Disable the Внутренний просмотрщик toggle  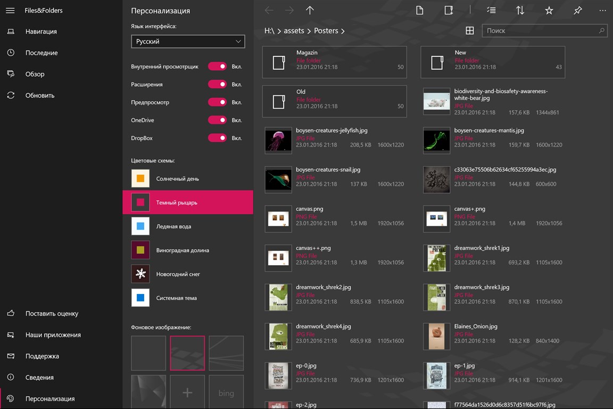[x=217, y=67]
